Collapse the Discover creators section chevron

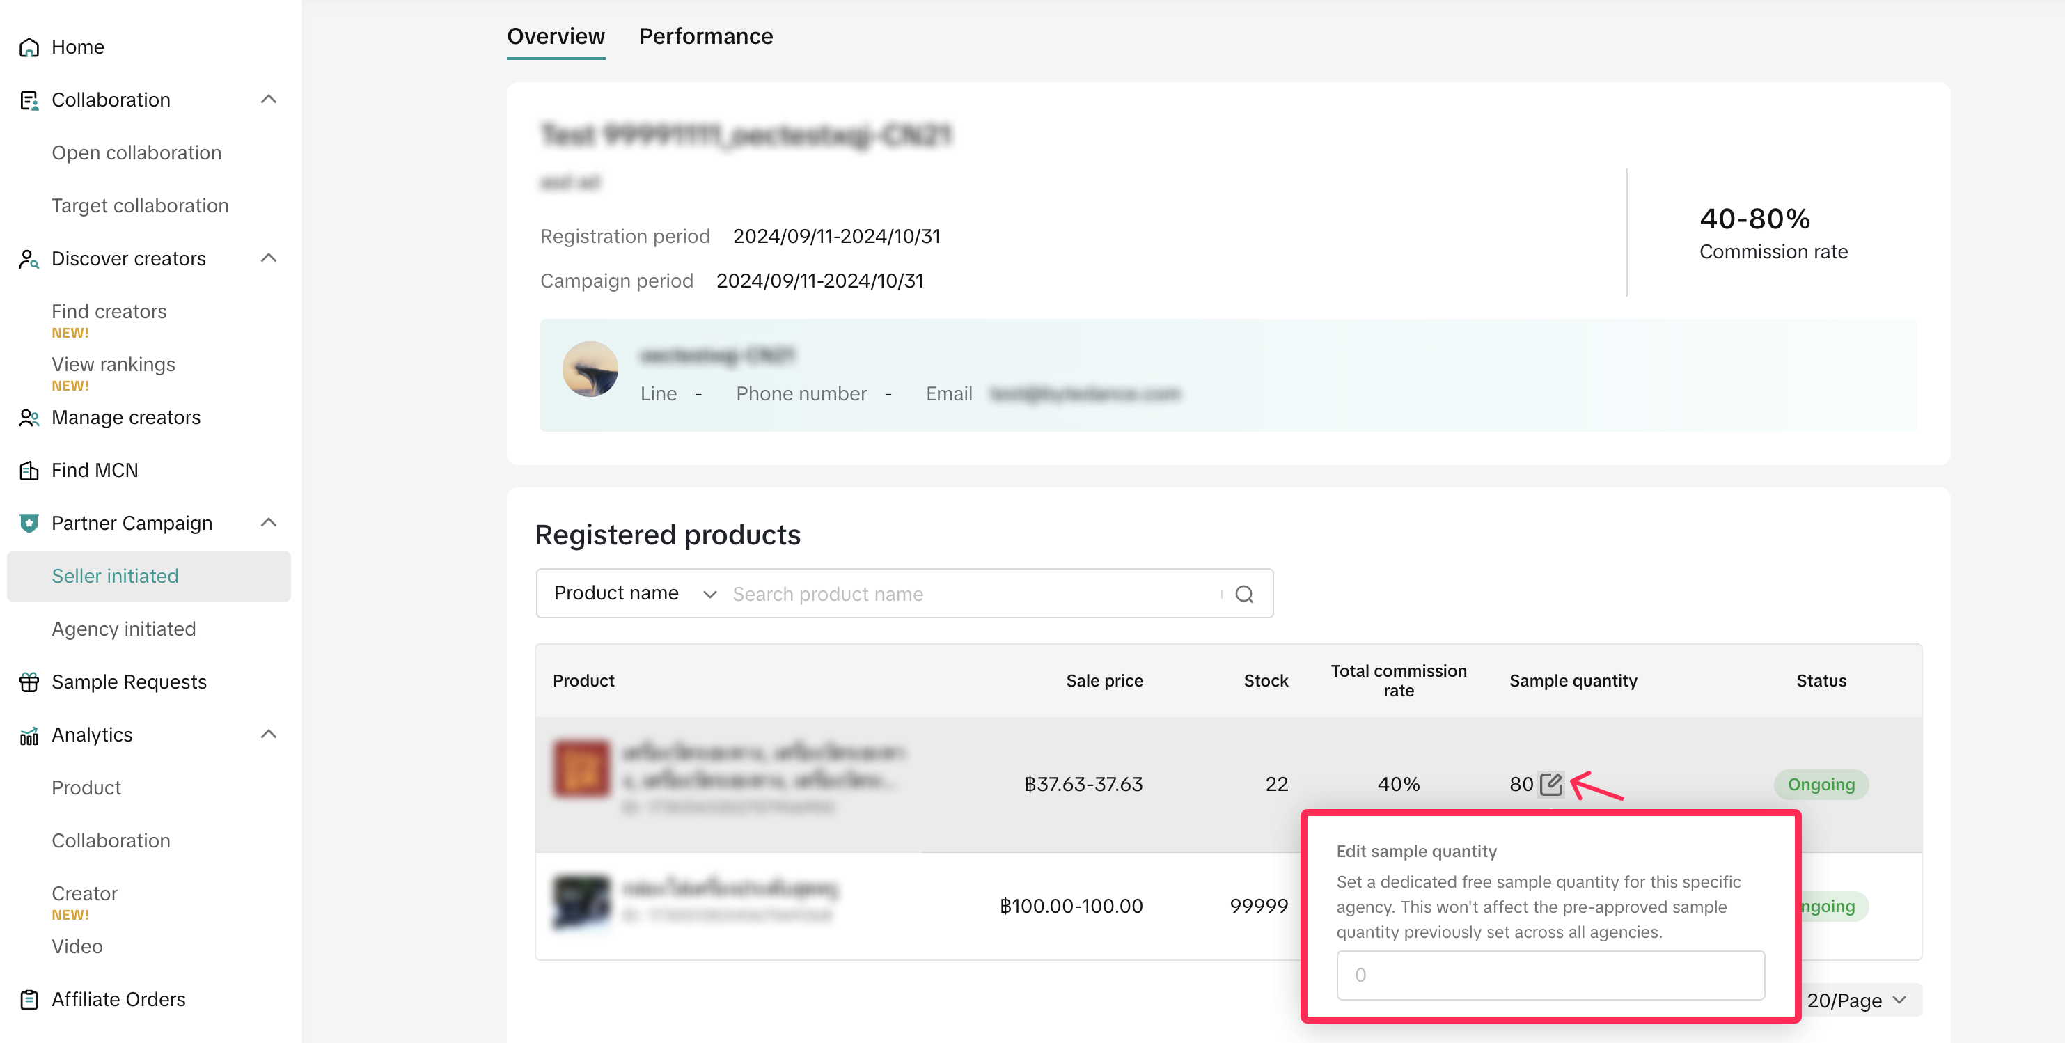coord(269,258)
